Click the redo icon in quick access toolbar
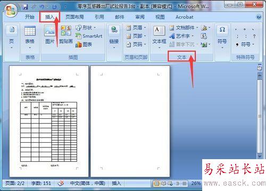Image resolution: width=266 pixels, height=191 pixels. 55,7
